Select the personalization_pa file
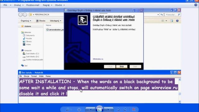 pos(55,30)
